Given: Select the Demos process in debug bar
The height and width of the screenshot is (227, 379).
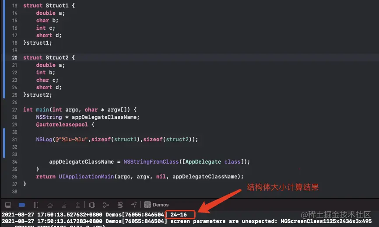Looking at the screenshot, I should pyautogui.click(x=156, y=205).
